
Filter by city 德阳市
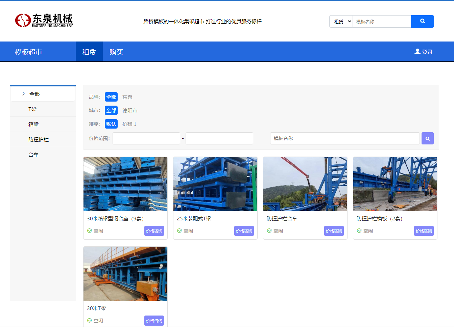(x=130, y=110)
